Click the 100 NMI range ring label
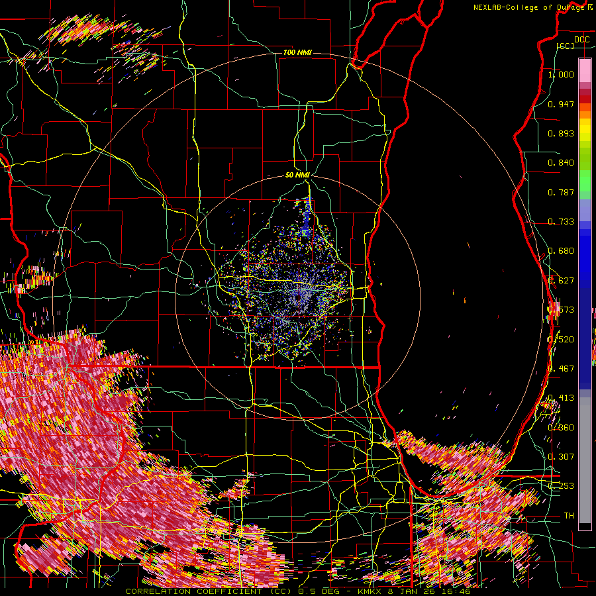Screen dimensions: 596x596 coord(297,52)
